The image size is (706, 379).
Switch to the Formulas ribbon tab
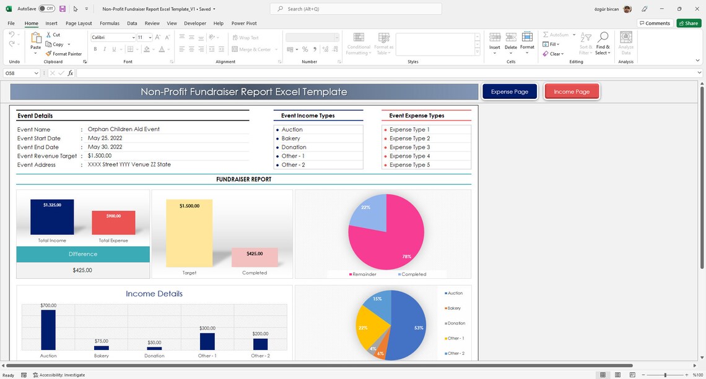click(109, 23)
